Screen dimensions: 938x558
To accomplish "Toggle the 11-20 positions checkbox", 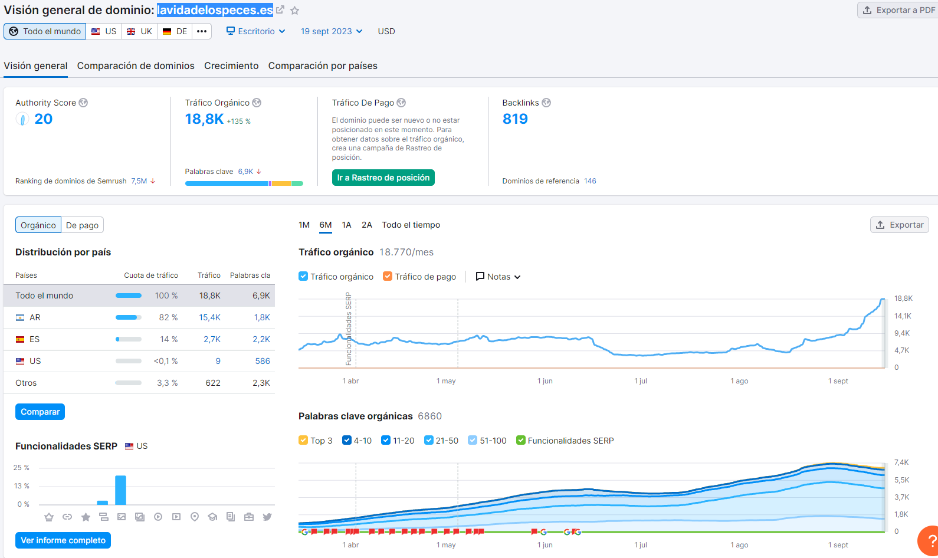I will coord(386,440).
